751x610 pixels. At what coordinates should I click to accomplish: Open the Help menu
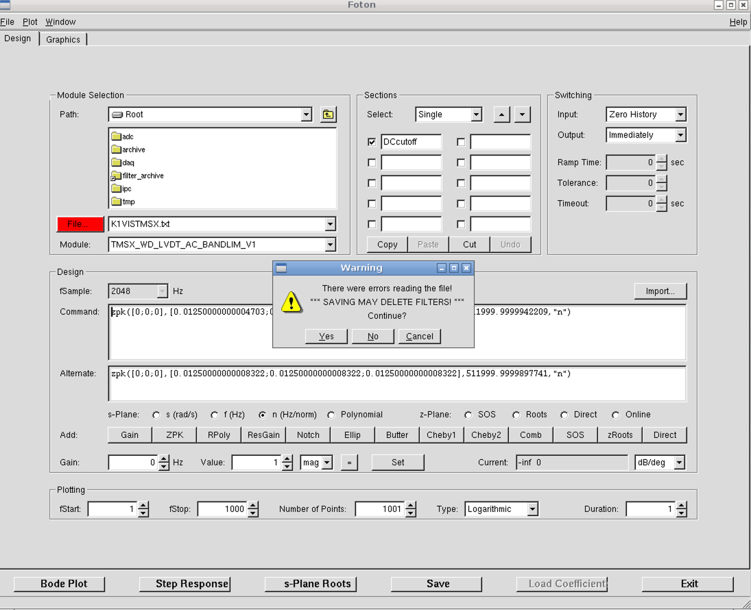[738, 22]
